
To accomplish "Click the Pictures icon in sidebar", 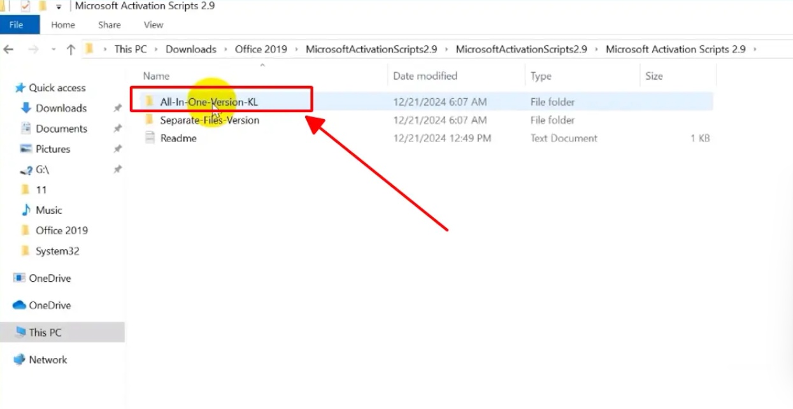I will 26,148.
